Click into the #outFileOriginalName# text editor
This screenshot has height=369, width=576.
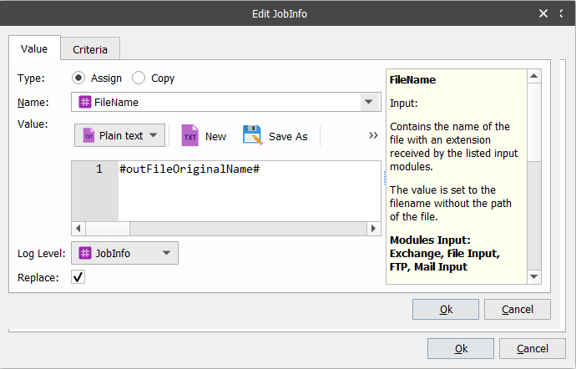(250, 190)
